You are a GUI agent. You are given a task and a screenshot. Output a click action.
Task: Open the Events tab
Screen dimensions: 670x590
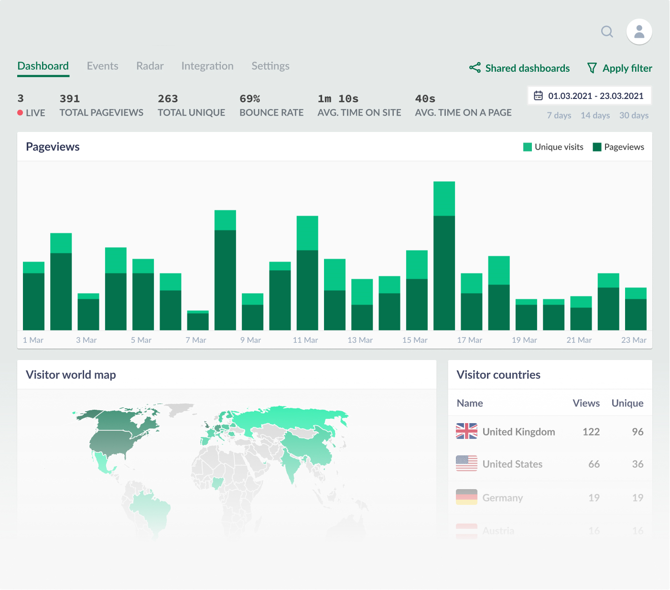(x=103, y=66)
